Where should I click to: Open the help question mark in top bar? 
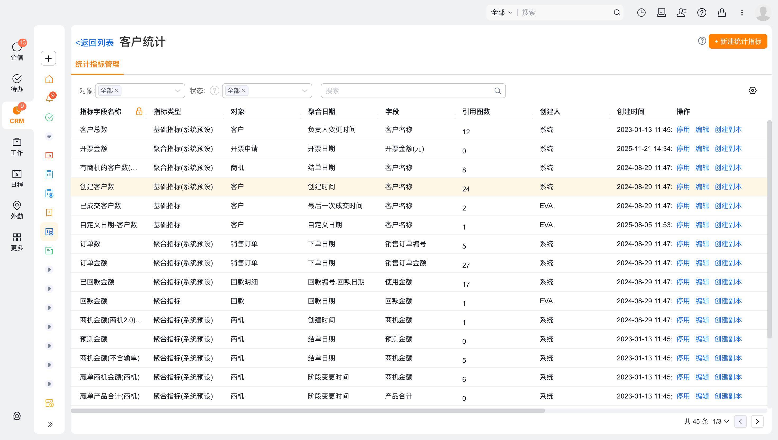[x=702, y=12]
